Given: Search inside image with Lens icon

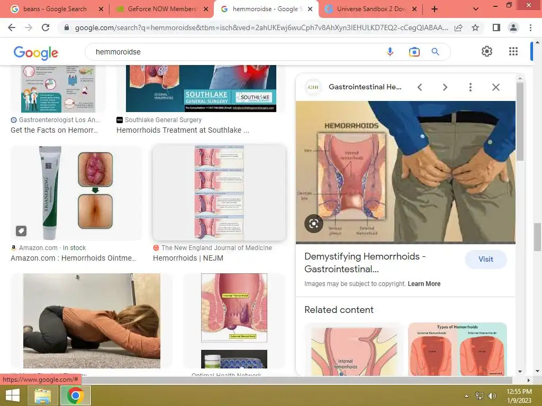Looking at the screenshot, I should pos(314,224).
